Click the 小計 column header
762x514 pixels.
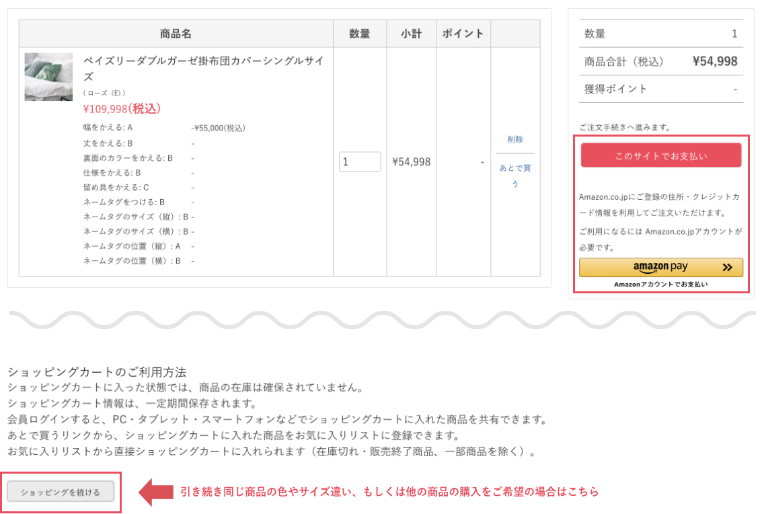coord(411,34)
